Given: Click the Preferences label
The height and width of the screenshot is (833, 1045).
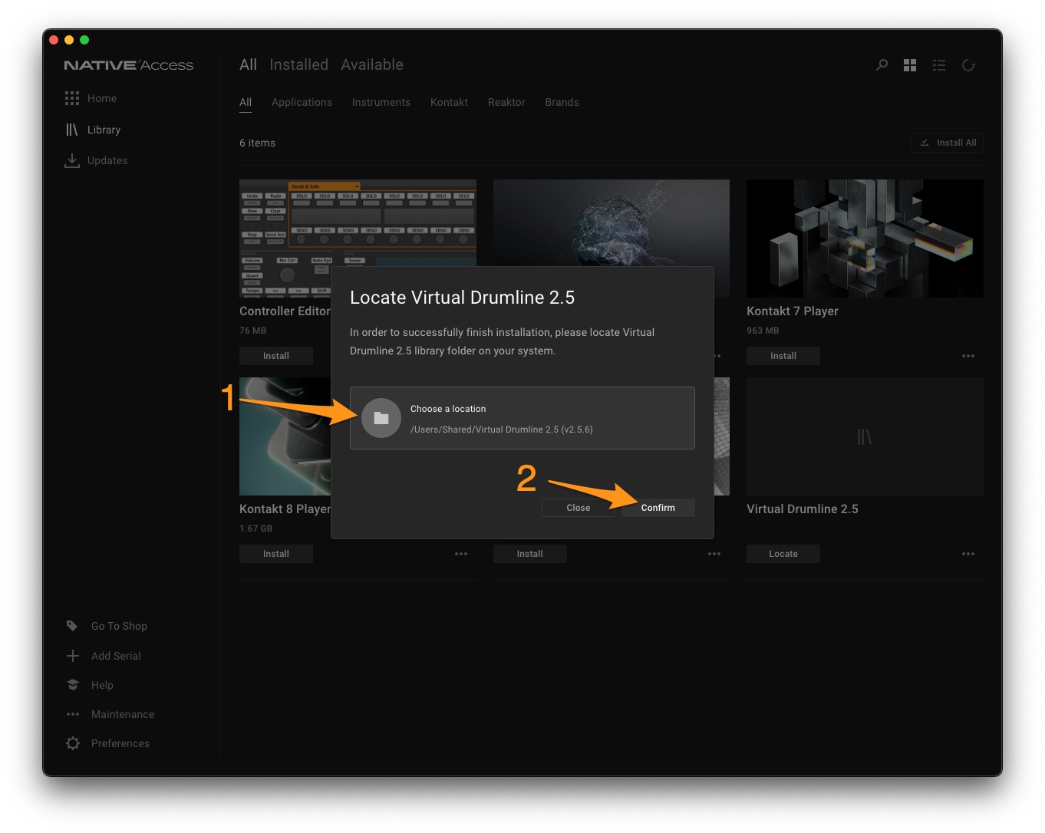Looking at the screenshot, I should tap(120, 743).
